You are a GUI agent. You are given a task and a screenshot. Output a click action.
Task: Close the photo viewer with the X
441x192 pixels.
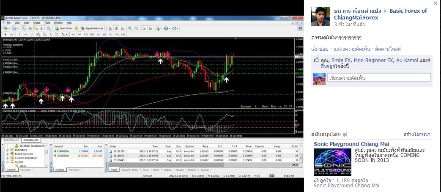[x=436, y=3]
